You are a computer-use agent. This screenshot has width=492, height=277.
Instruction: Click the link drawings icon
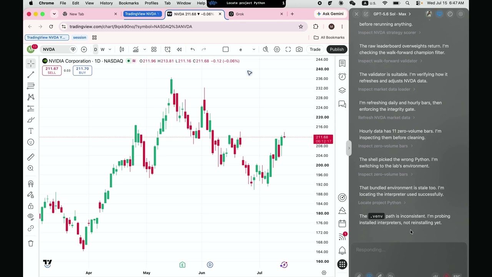tap(31, 229)
